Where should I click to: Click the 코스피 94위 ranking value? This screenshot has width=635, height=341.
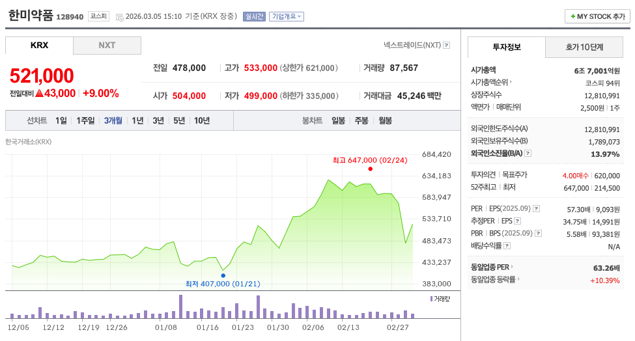tap(602, 83)
